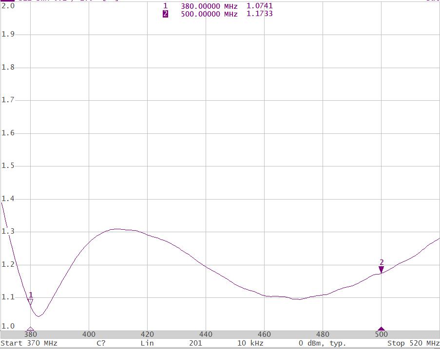Click the 0 dBm, typ. power entry
Image resolution: width=440 pixels, height=349 pixels.
[322, 343]
